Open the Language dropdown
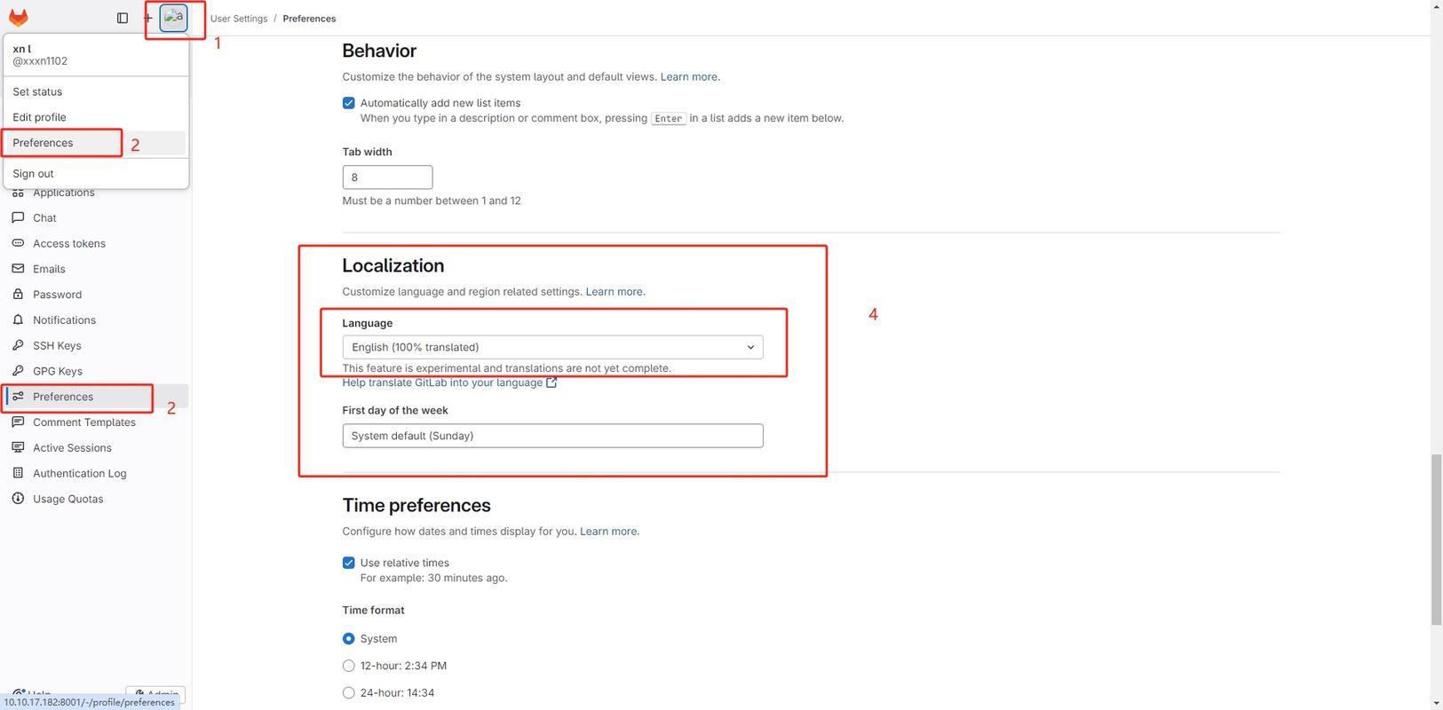Screen dimensions: 1443x710 pos(552,347)
